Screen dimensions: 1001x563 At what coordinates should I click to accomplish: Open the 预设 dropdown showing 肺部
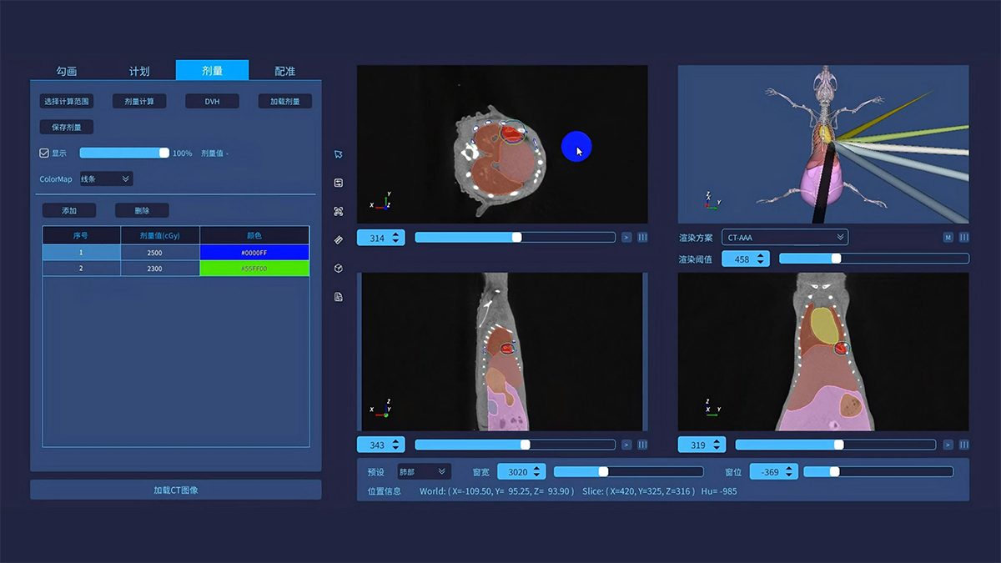coord(423,472)
